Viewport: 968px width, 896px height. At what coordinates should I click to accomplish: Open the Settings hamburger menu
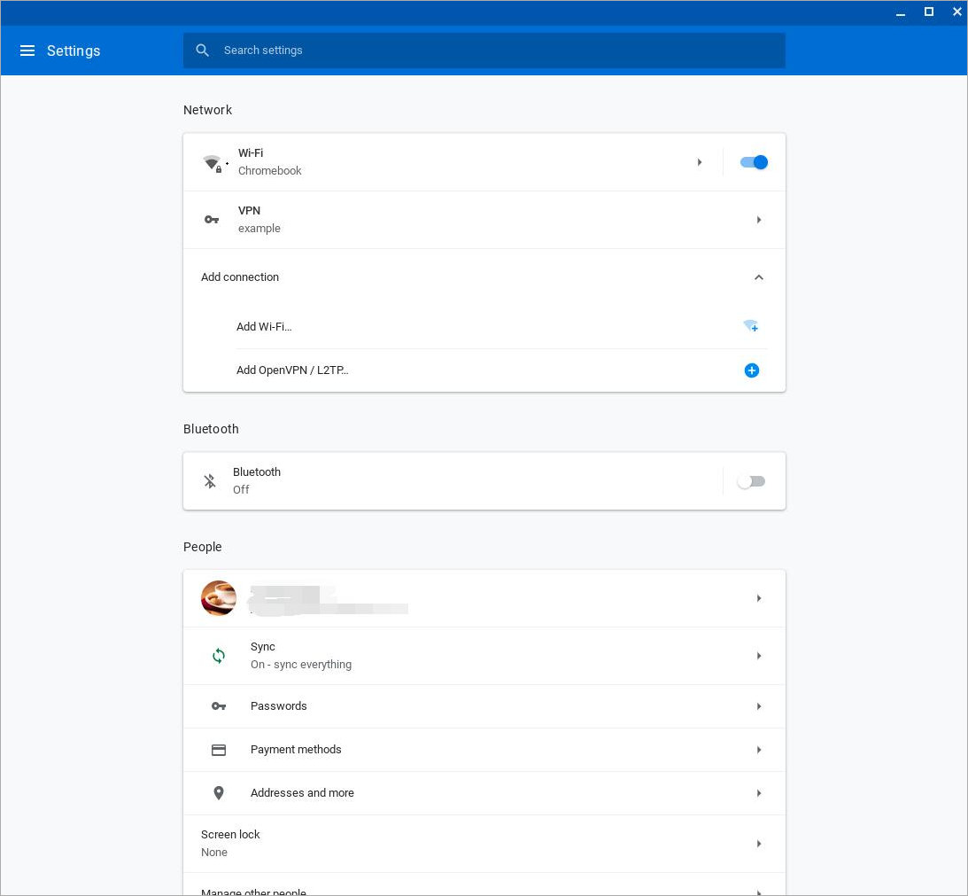click(x=27, y=51)
